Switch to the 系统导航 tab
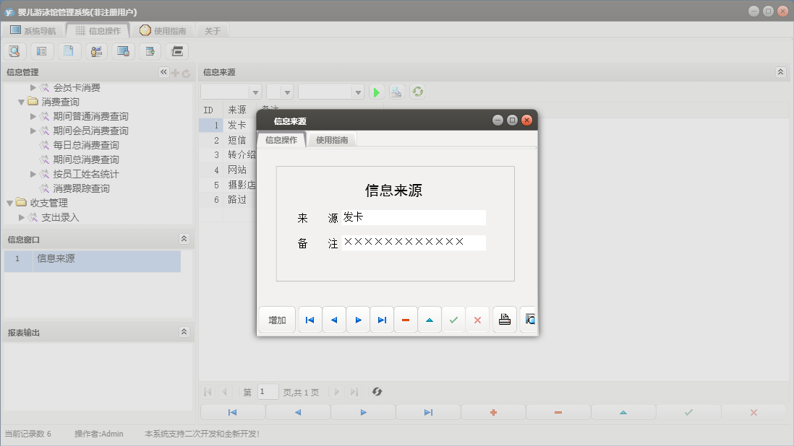This screenshot has width=794, height=446. click(x=33, y=31)
